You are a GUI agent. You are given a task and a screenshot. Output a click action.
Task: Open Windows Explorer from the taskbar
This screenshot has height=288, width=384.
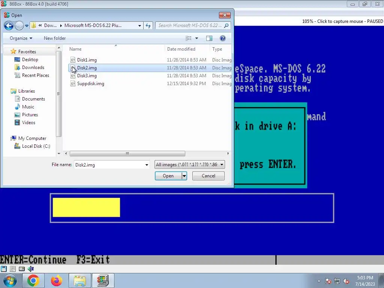(x=80, y=280)
